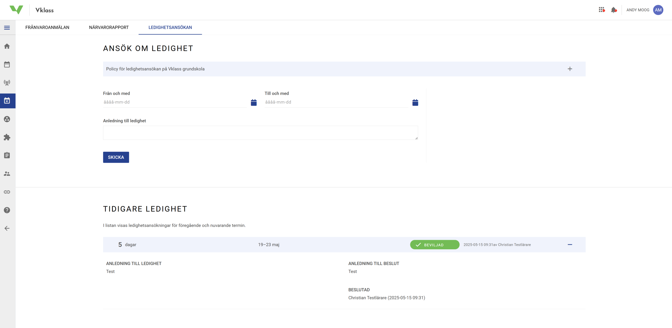672x328 pixels.
Task: Click the broadcast antenna sidebar icon
Action: (7, 83)
